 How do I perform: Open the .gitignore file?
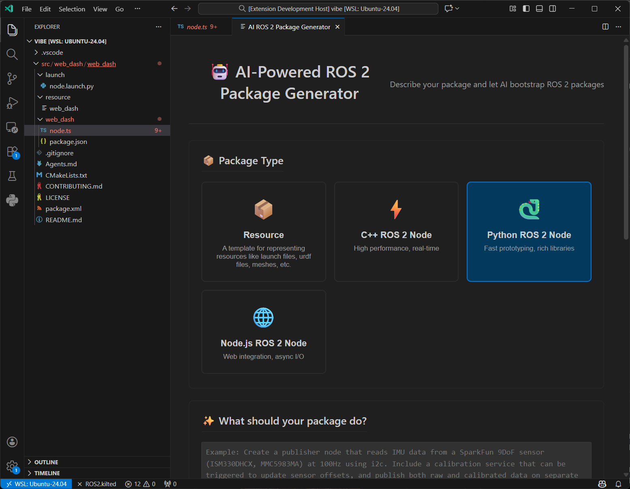pyautogui.click(x=97, y=153)
